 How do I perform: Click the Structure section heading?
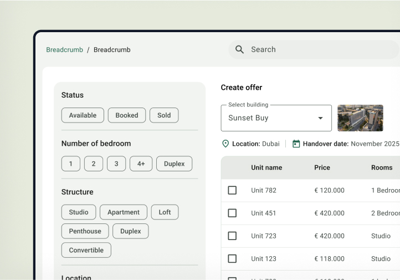(x=78, y=192)
